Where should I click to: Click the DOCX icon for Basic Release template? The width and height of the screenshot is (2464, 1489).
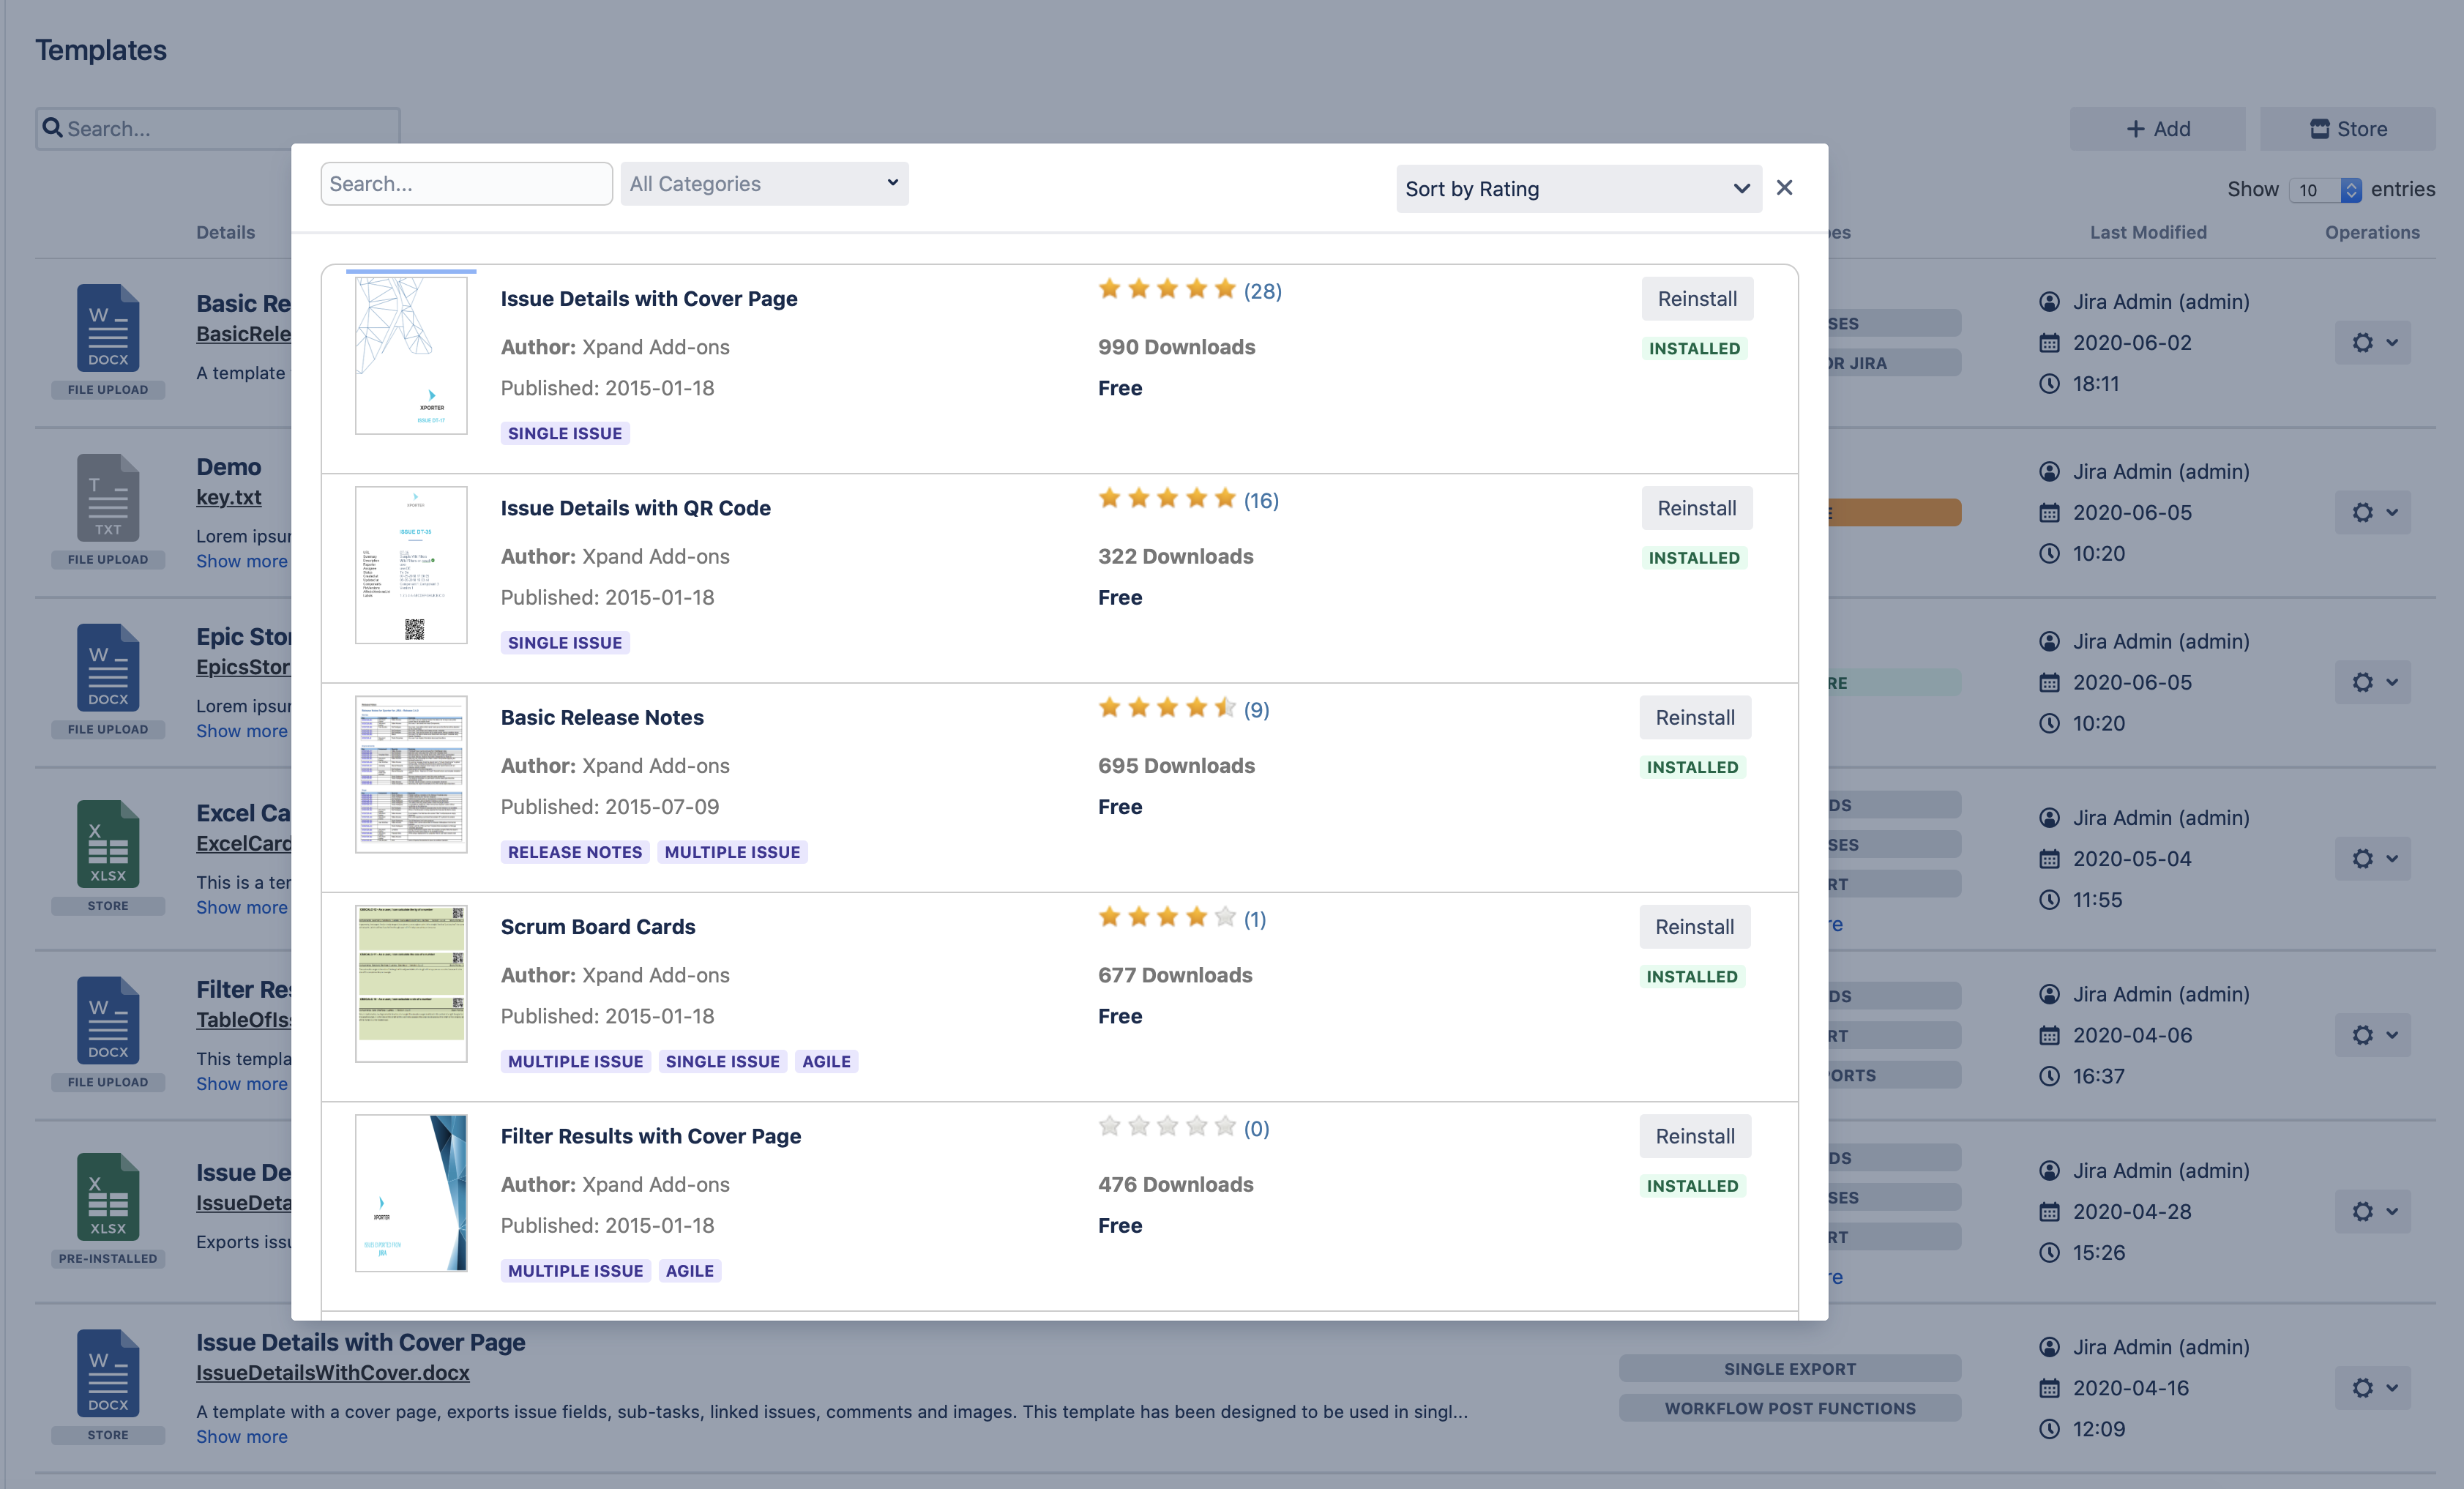(x=108, y=328)
